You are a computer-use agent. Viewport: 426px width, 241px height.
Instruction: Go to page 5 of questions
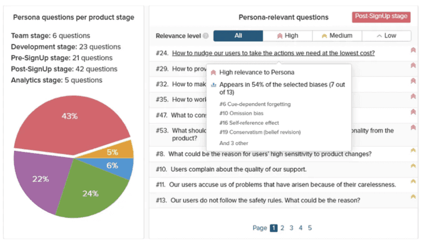(x=310, y=228)
